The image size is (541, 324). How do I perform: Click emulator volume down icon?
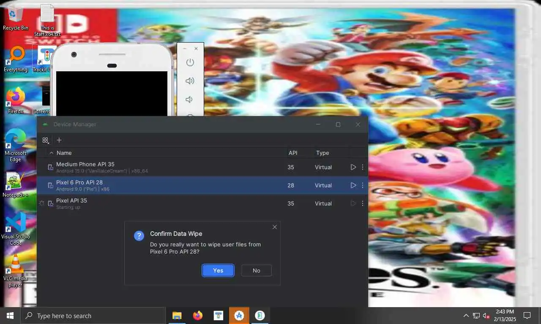[189, 100]
